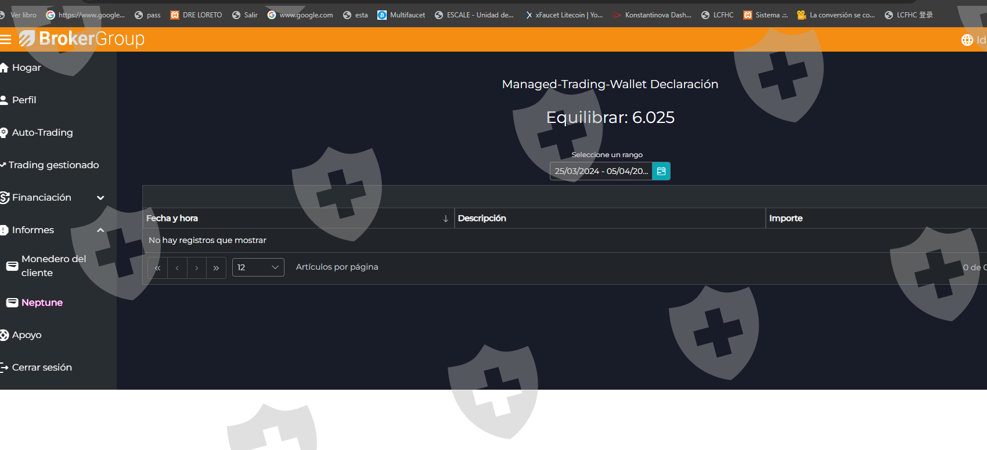
Task: Sort by Fecha y hora arrow
Action: 445,219
